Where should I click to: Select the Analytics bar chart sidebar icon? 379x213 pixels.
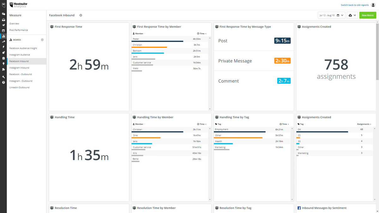pyautogui.click(x=3, y=36)
